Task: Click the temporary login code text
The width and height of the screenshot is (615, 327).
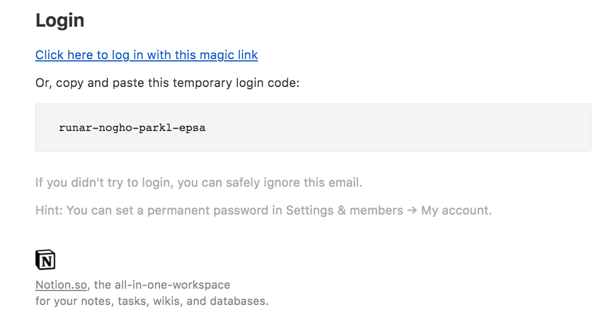Action: click(x=132, y=128)
